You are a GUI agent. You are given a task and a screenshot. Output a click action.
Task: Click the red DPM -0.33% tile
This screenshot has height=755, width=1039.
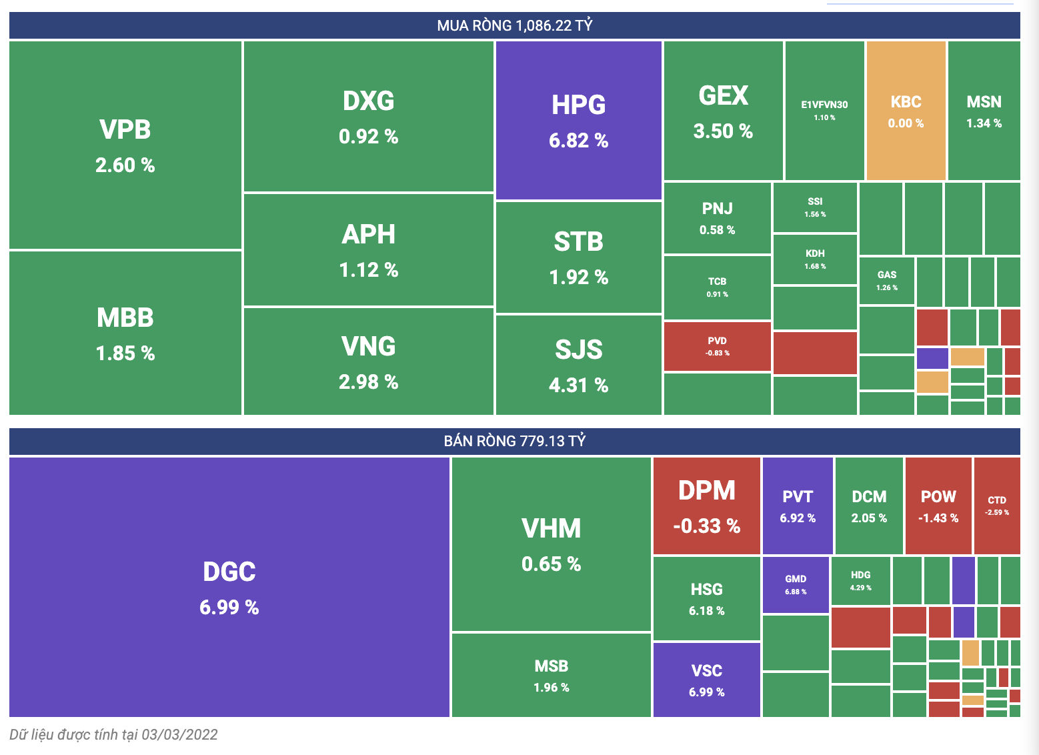tap(706, 506)
